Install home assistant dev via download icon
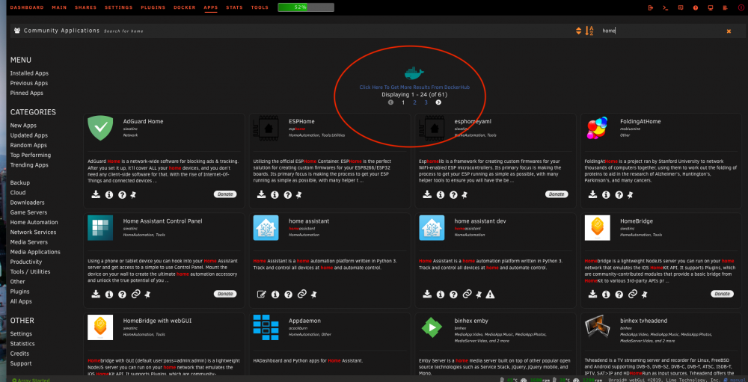Screen dimensions: 748x382 click(427, 295)
